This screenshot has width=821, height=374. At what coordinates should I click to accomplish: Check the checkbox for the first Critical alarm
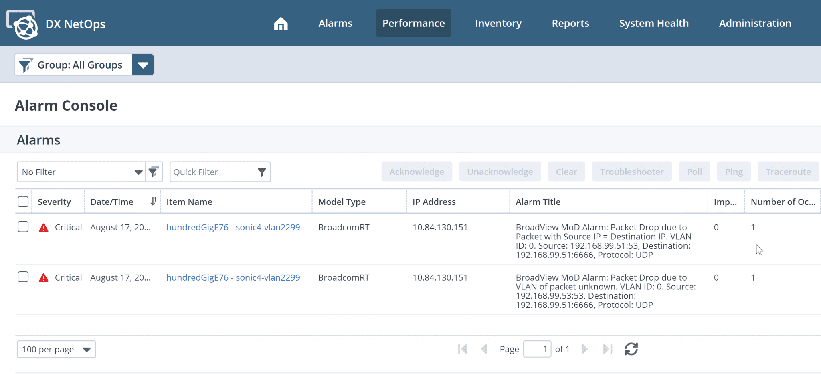point(23,226)
